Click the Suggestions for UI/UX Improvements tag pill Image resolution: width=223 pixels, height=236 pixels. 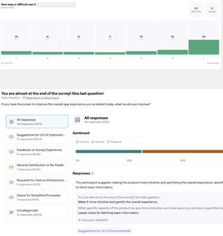[104, 231]
